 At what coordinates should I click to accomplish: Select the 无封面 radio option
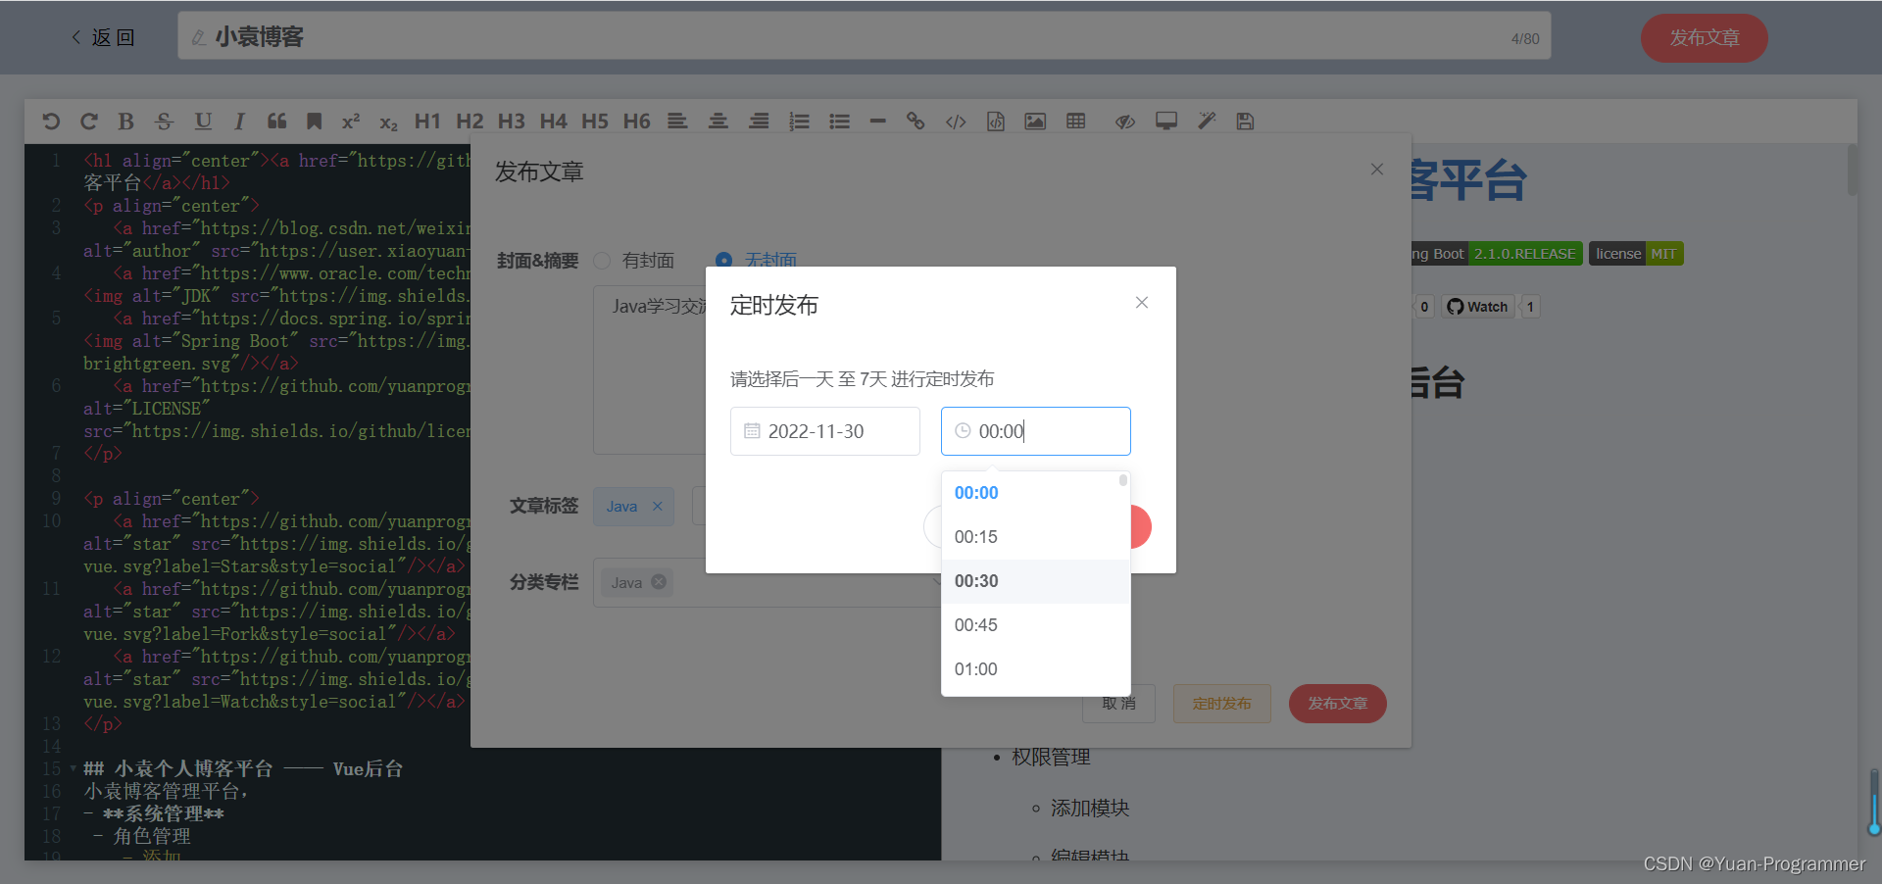point(756,261)
